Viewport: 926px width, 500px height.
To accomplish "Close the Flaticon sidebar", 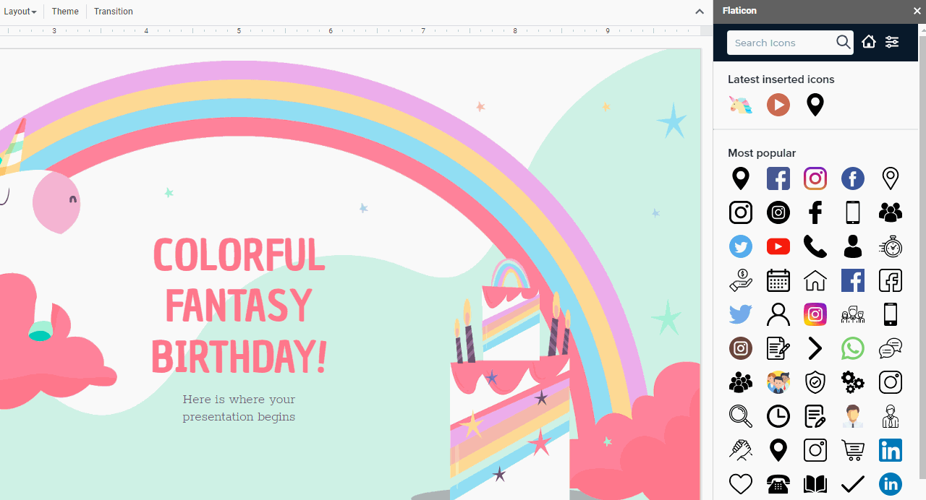I will click(x=917, y=11).
